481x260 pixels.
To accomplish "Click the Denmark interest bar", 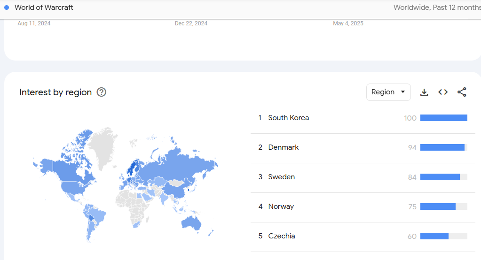I will coord(443,148).
